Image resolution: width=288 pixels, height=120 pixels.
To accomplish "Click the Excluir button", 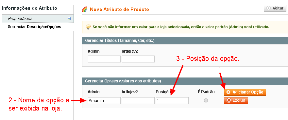I will [236, 100].
